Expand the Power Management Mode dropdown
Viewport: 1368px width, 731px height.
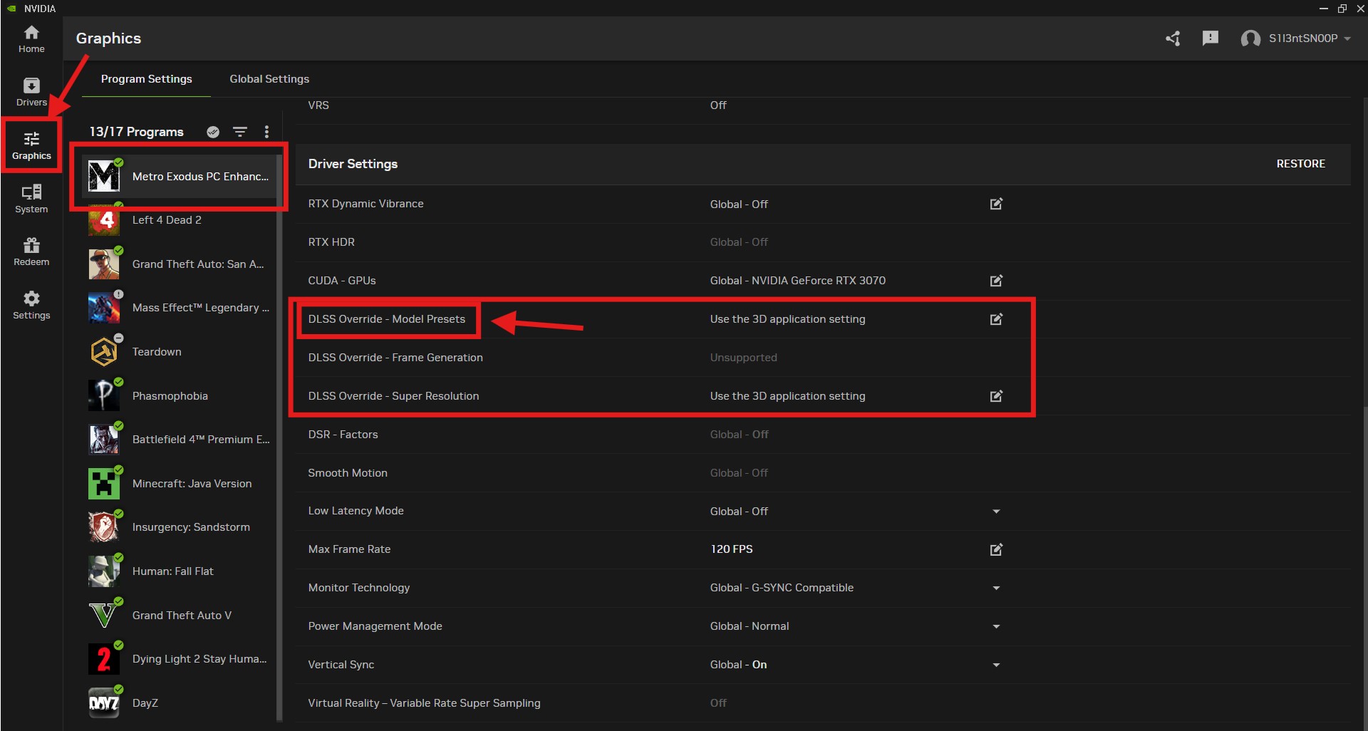[x=996, y=626]
